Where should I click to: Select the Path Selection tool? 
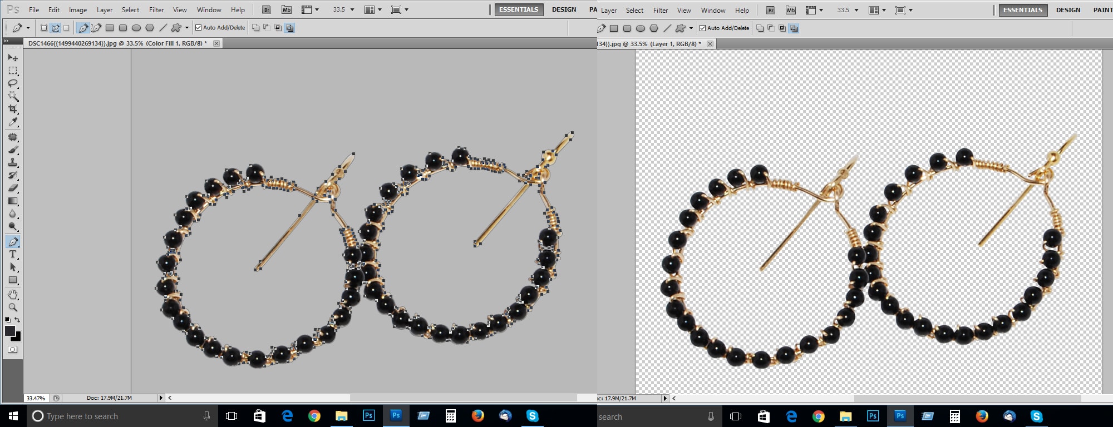coord(13,267)
